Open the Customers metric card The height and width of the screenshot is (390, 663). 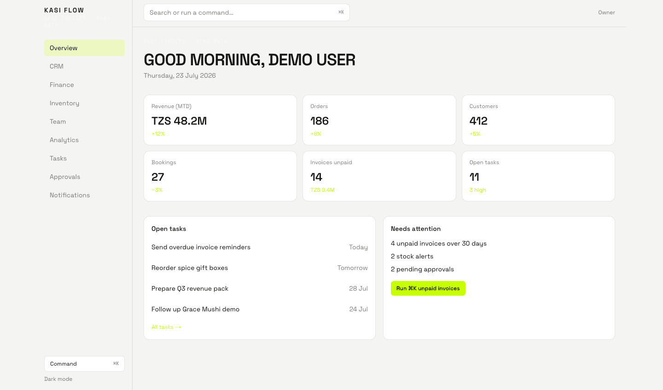point(538,120)
